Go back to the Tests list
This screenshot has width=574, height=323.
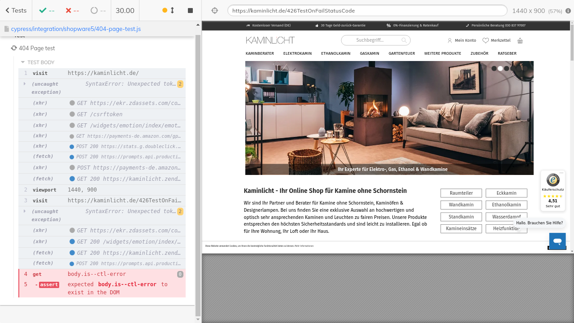point(16,10)
